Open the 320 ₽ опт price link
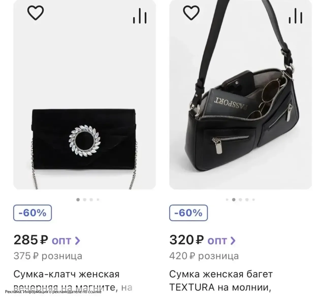The width and height of the screenshot is (325, 298). (203, 240)
